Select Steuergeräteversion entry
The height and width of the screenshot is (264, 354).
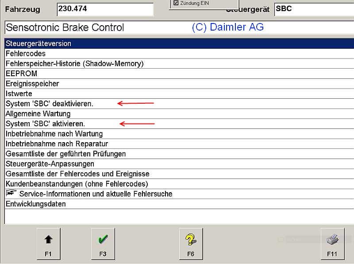(38, 43)
